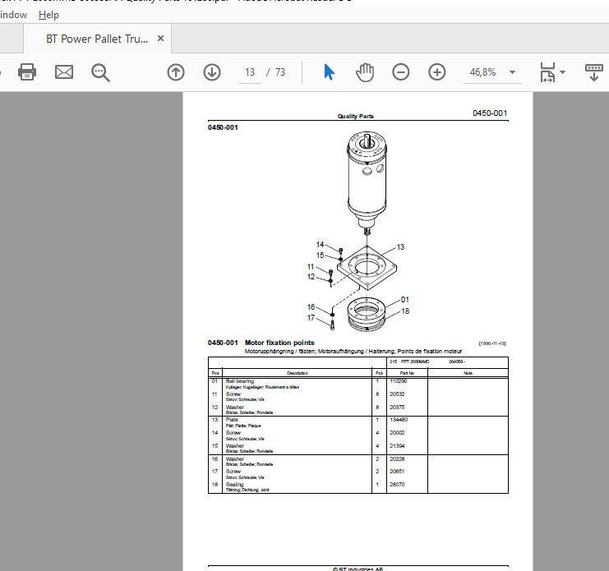Zoom in with the plus button
609x571 pixels.
437,72
